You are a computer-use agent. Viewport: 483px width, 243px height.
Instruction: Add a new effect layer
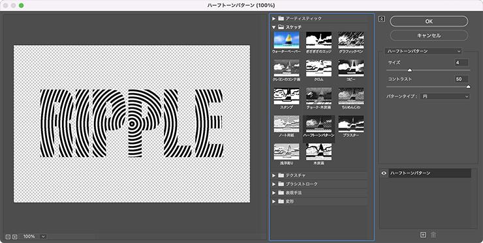423,235
